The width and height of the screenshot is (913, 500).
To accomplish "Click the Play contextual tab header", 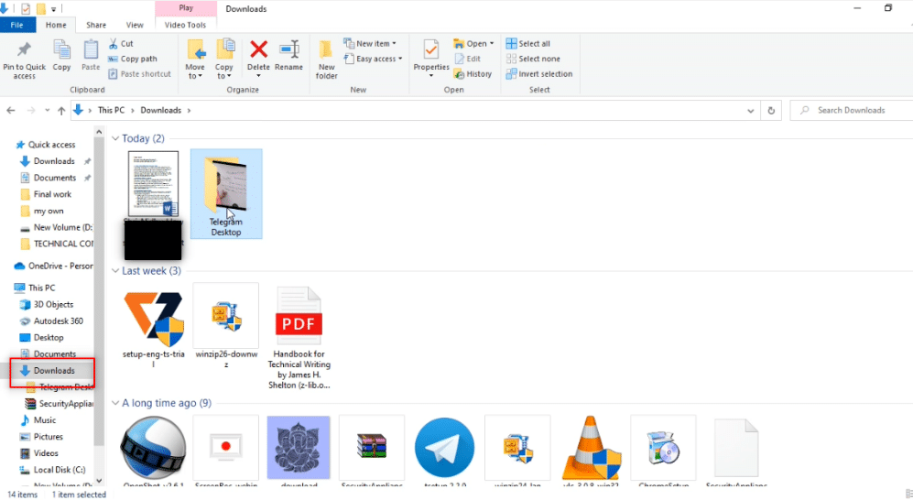I will tap(186, 8).
